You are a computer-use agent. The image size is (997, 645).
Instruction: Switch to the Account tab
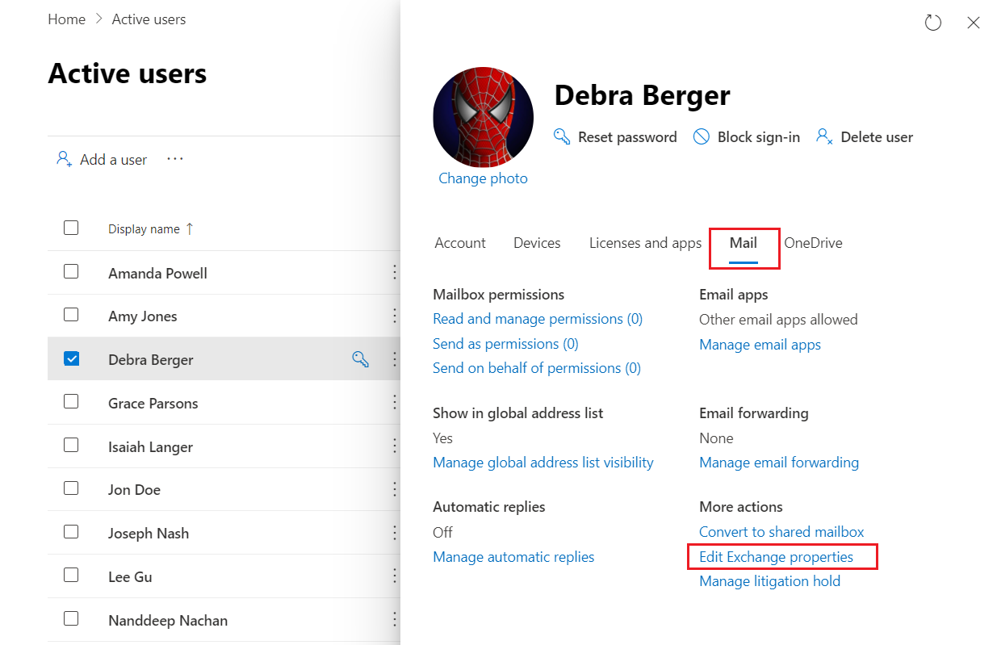coord(460,243)
